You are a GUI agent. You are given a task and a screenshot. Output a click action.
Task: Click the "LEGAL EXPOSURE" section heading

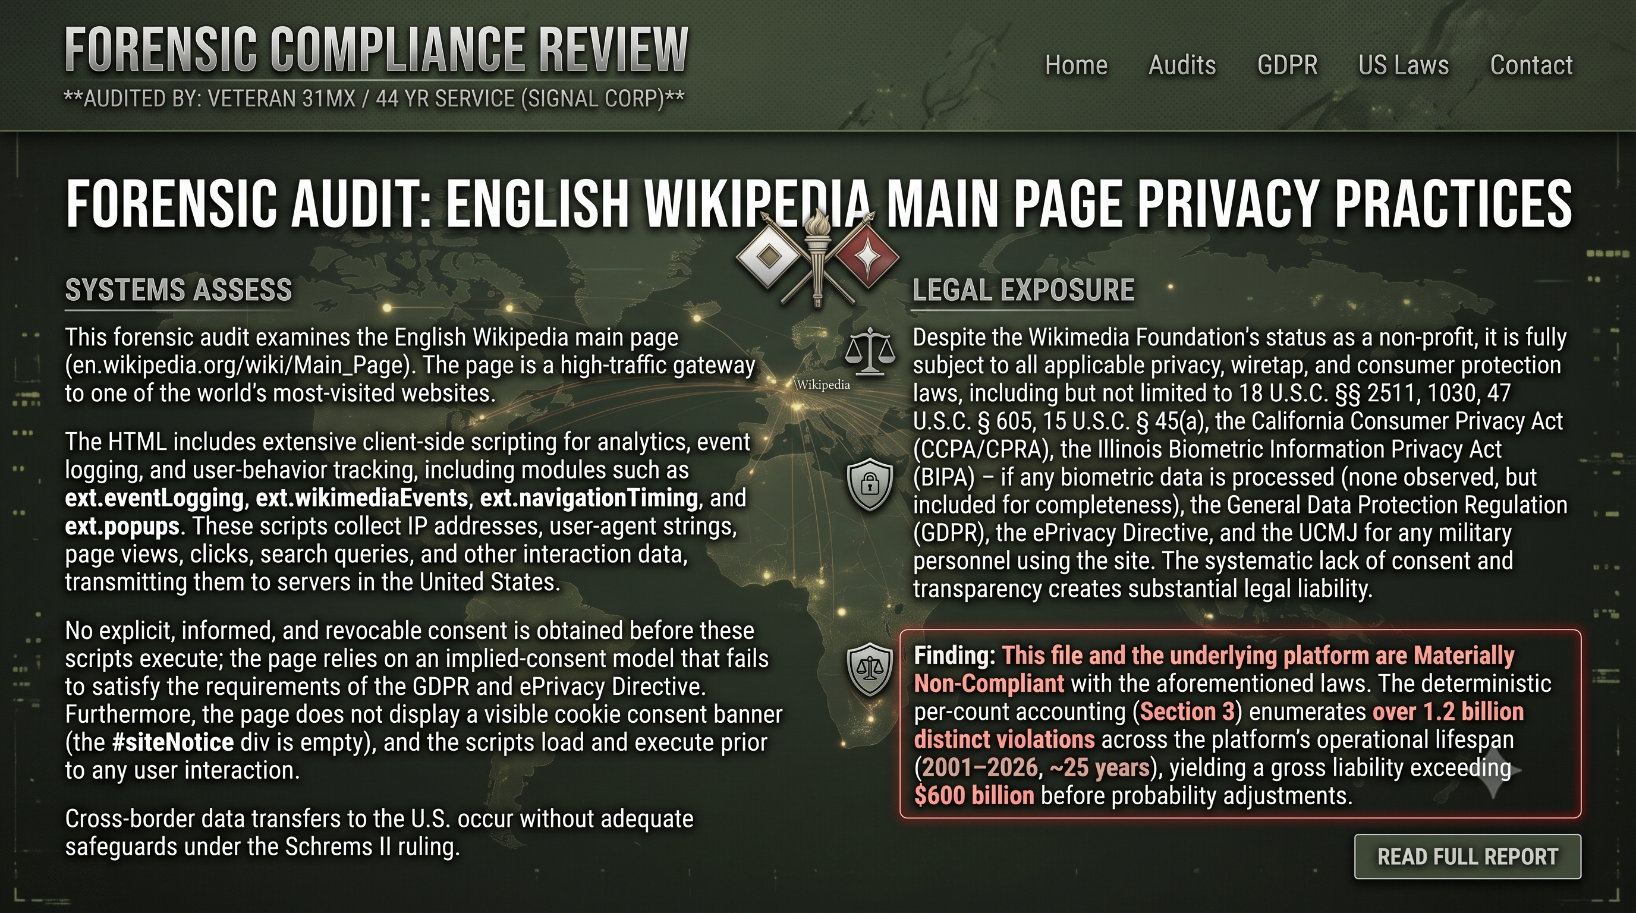[x=1023, y=290]
